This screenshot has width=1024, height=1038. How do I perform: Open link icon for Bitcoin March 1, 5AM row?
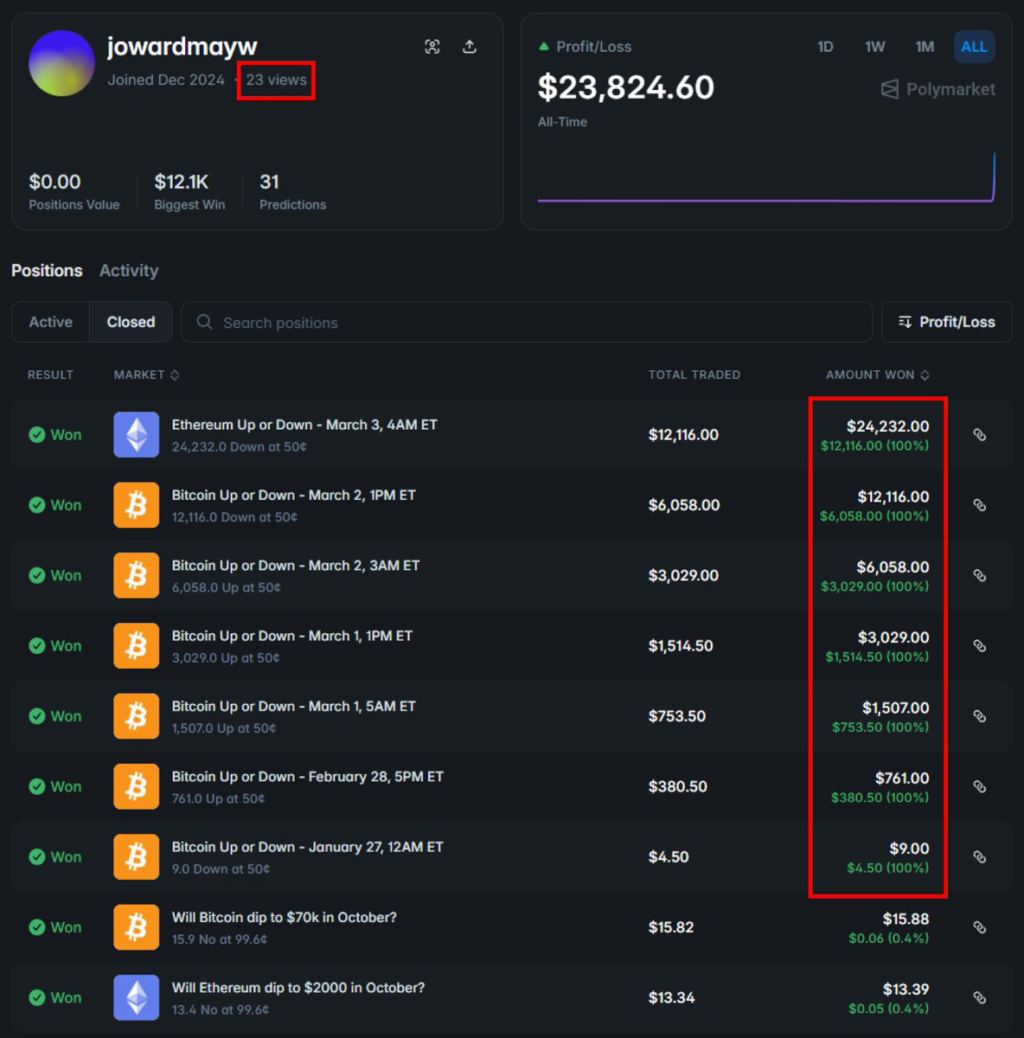(x=980, y=716)
